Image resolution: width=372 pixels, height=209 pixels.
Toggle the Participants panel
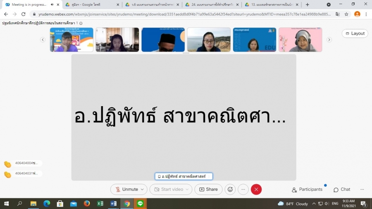307,190
